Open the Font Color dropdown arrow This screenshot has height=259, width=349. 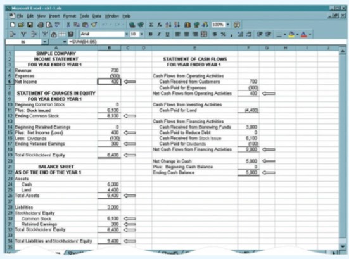point(310,34)
